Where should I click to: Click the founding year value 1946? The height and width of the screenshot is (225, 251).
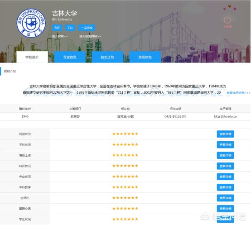(x=25, y=116)
